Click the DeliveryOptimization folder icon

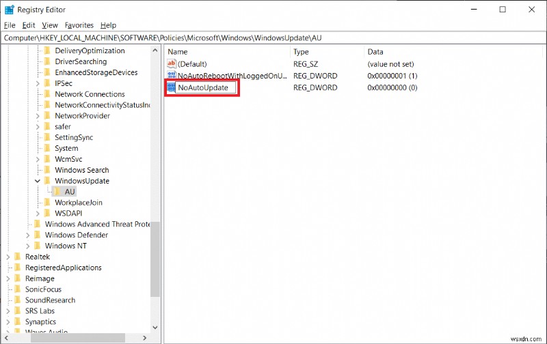[47, 51]
